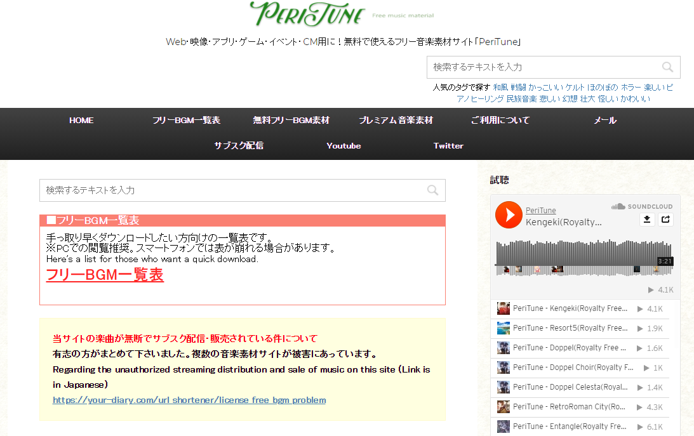Click the 3:21 duration label on waveform

coord(665,261)
